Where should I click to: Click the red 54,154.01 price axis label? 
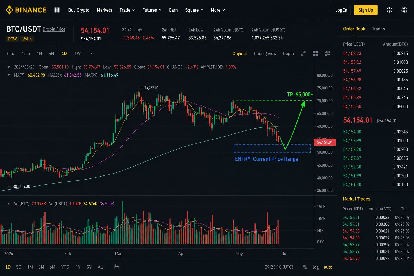(325, 142)
